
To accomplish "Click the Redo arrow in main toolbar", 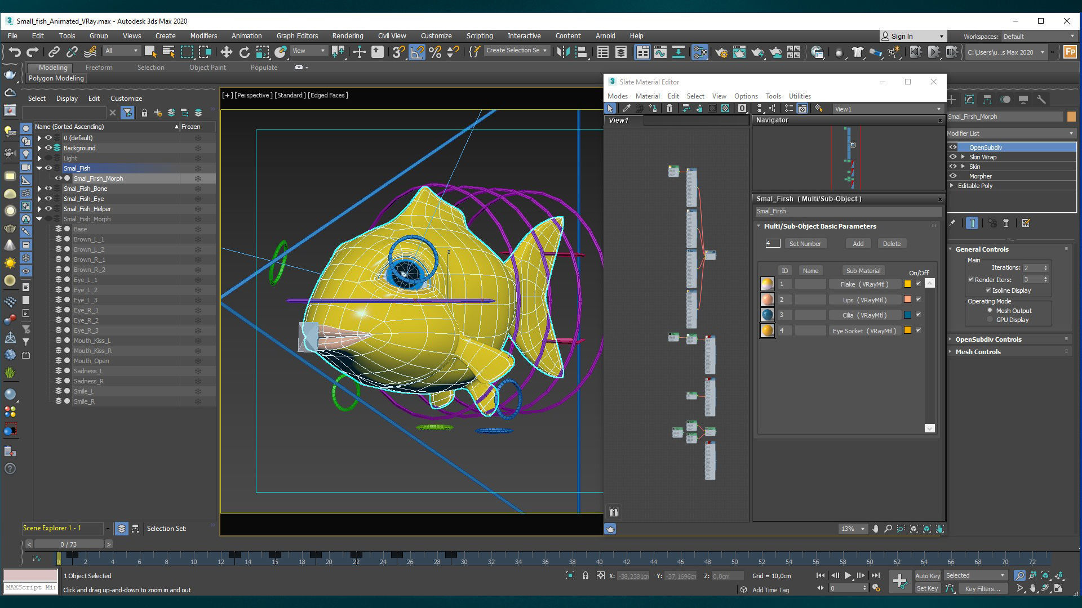I will click(x=33, y=52).
